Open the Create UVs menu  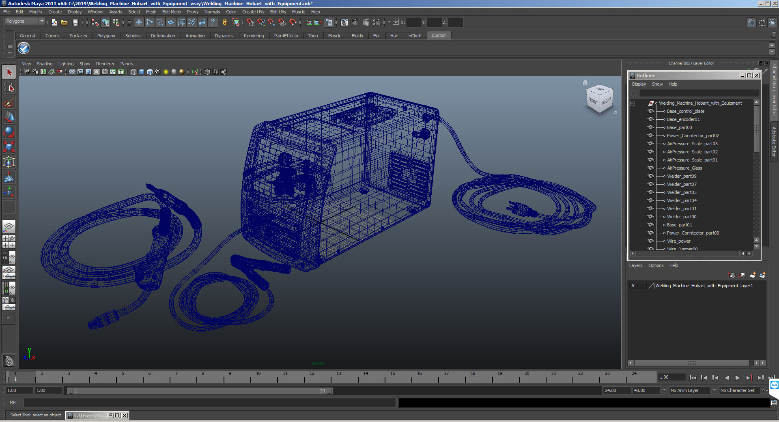[253, 12]
